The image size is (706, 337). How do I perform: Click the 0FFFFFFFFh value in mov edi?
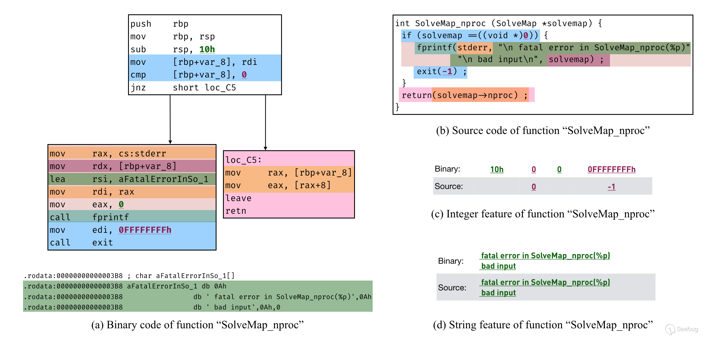[145, 230]
